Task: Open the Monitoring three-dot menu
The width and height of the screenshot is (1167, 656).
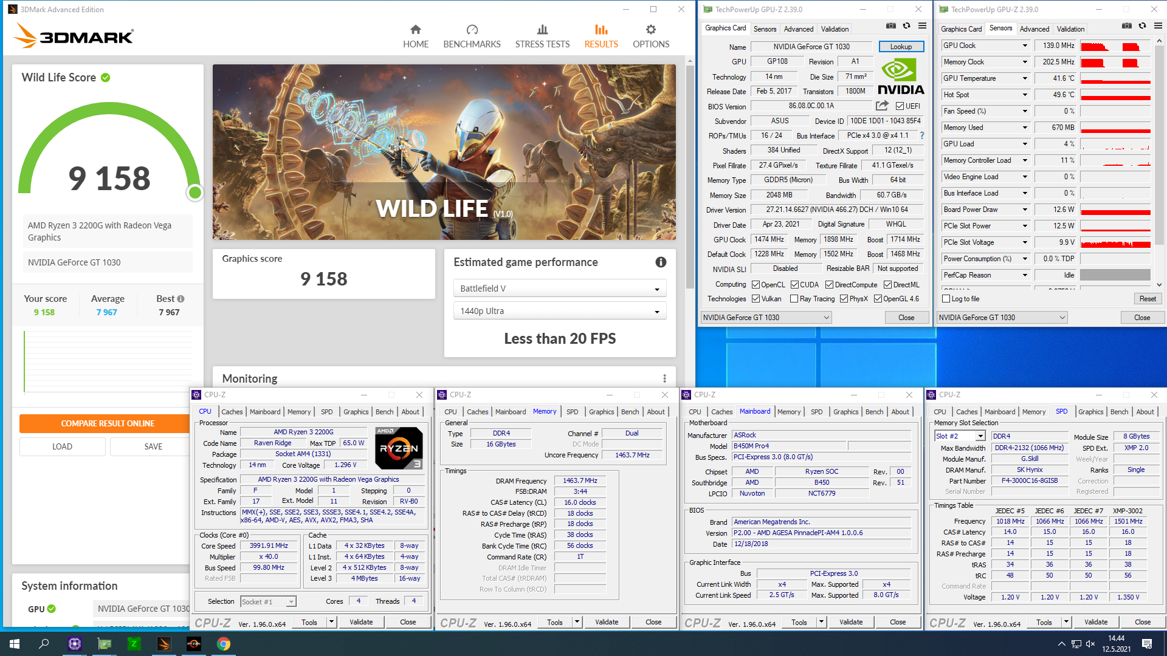Action: tap(664, 378)
